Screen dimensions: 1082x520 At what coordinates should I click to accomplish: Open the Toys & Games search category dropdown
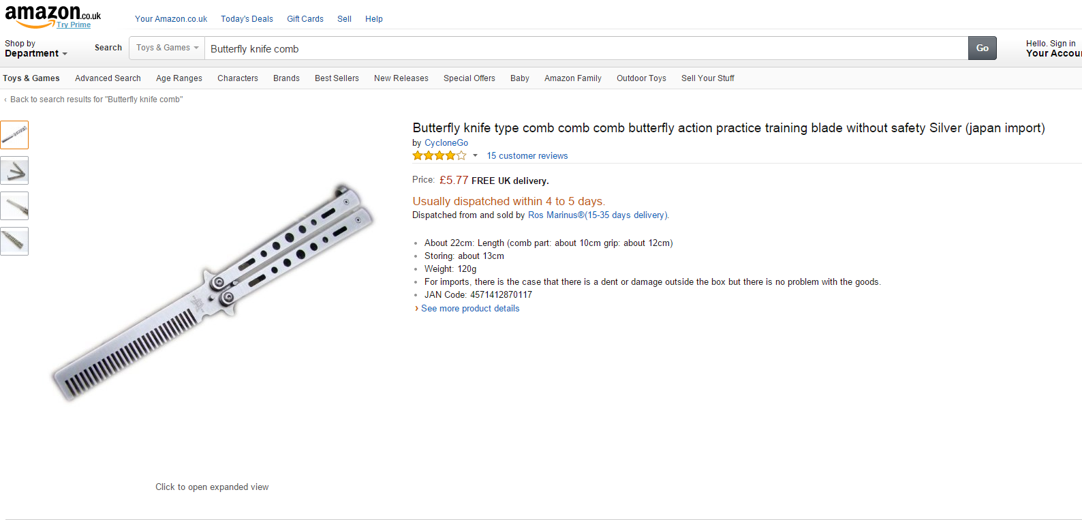pyautogui.click(x=167, y=48)
